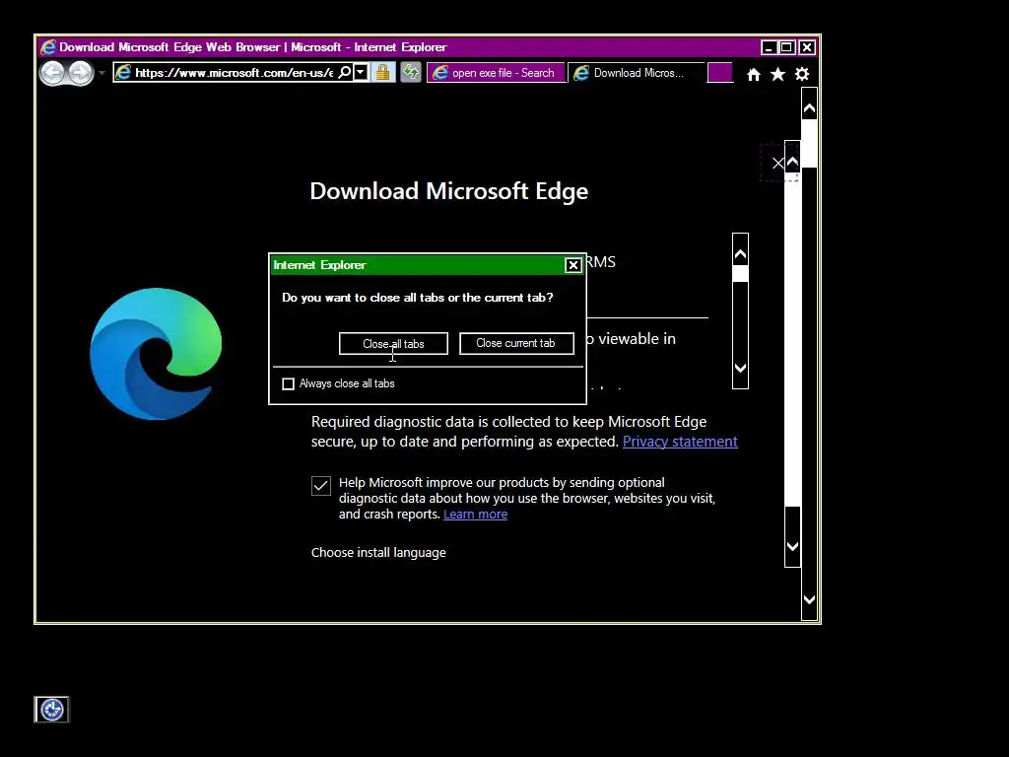Open a new tab with the blank tab button
Viewport: 1009px width, 757px height.
pos(720,73)
